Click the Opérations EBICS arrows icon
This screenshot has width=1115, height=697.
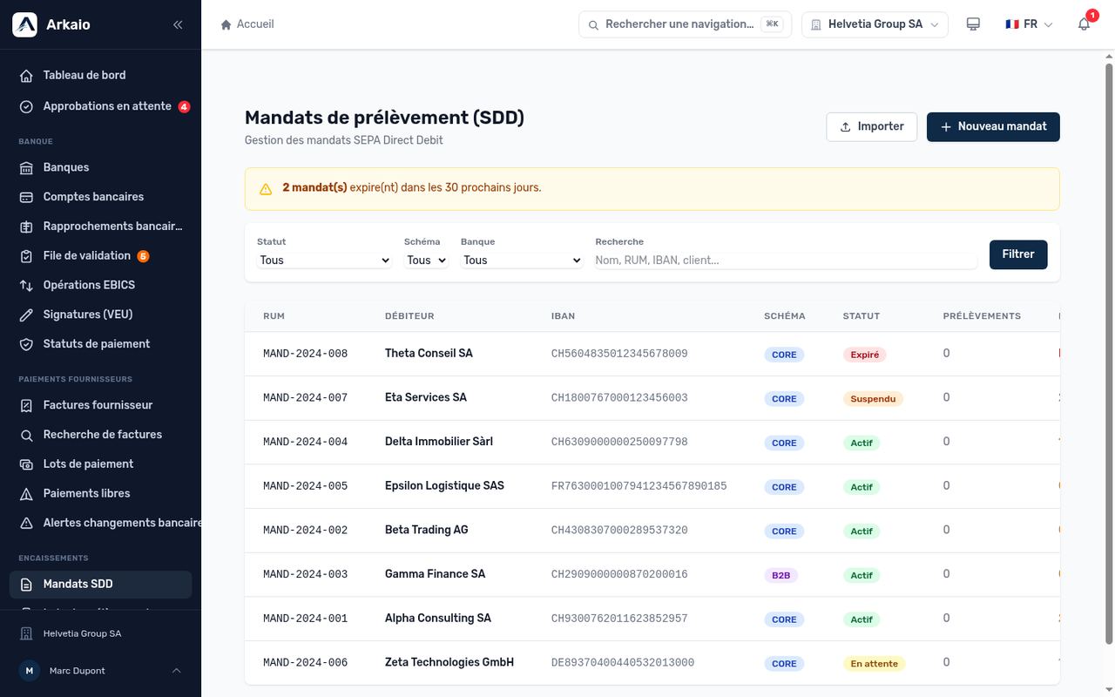[x=26, y=285]
